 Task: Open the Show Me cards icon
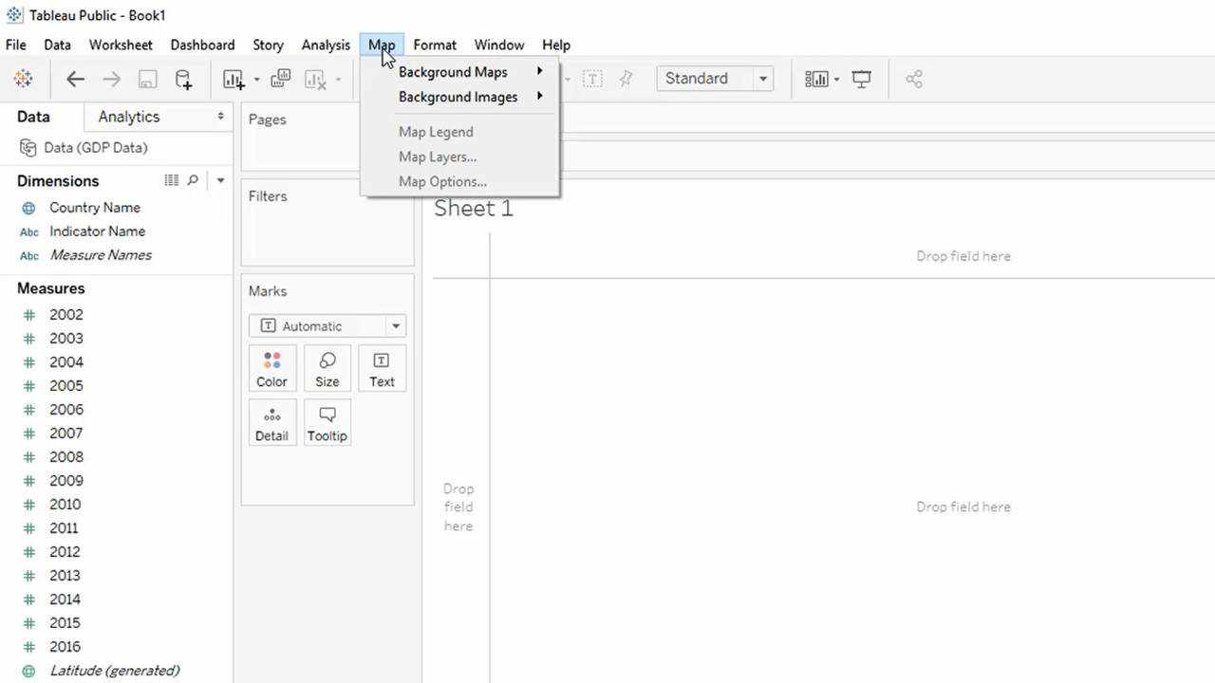point(816,80)
